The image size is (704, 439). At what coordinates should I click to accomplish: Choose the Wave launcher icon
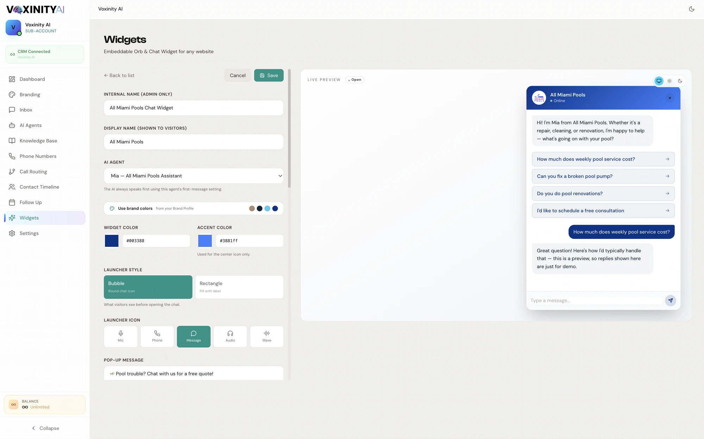point(267,336)
